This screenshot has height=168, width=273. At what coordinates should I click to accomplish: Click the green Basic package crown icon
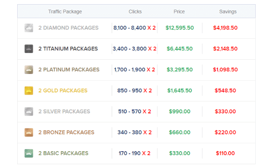click(29, 153)
